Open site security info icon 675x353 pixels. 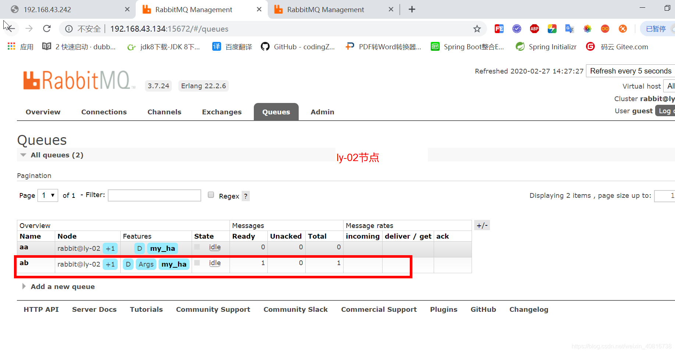coord(69,29)
